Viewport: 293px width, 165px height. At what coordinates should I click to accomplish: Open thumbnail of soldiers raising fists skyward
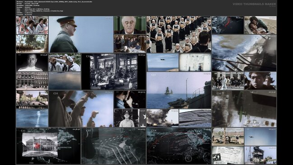coord(81,108)
